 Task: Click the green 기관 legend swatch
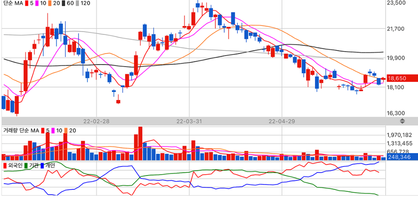tap(26, 165)
